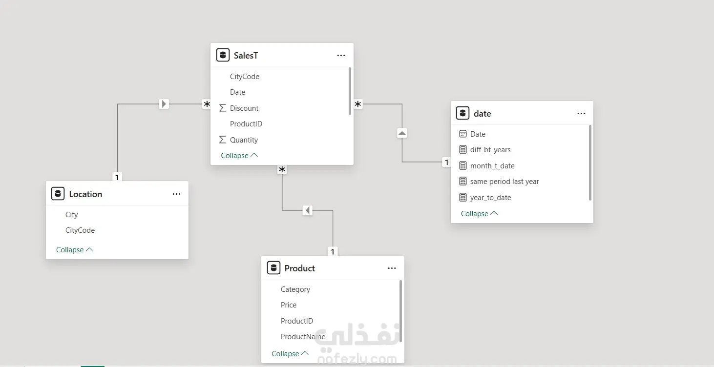Viewport: 714px width, 367px height.
Task: Click the Product table database icon
Action: tap(273, 268)
